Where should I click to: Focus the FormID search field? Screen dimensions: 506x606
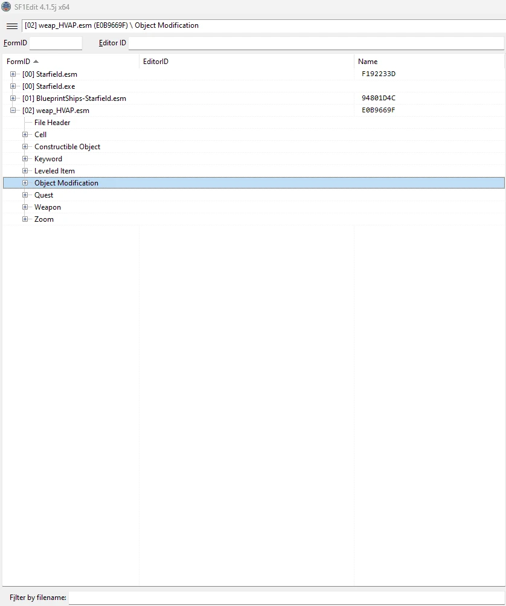56,43
